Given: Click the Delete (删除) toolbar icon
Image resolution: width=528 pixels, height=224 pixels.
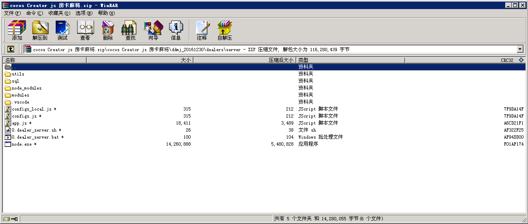Looking at the screenshot, I should click(108, 31).
